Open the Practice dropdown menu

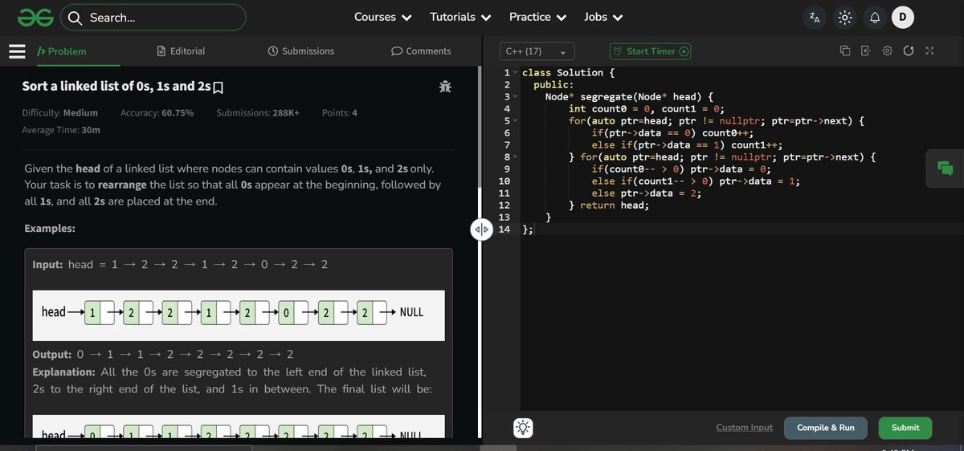(538, 17)
